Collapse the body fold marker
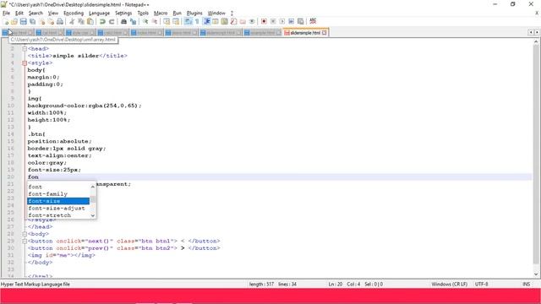541x304 pixels. click(x=25, y=234)
